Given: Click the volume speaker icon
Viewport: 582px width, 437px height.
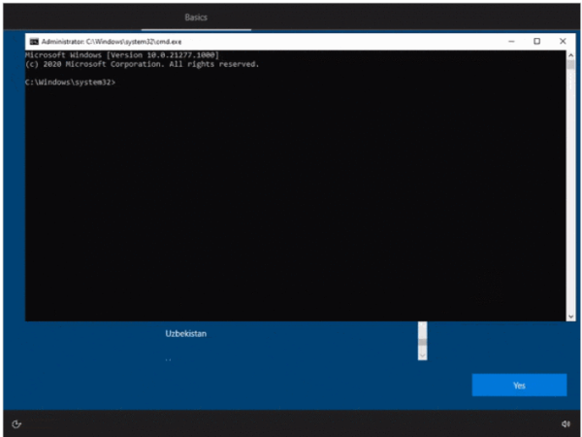Looking at the screenshot, I should 566,423.
